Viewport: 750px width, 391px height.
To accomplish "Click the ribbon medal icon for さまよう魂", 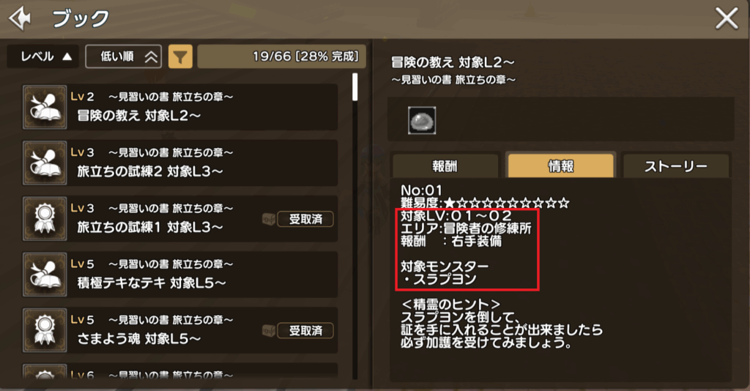I will [45, 330].
